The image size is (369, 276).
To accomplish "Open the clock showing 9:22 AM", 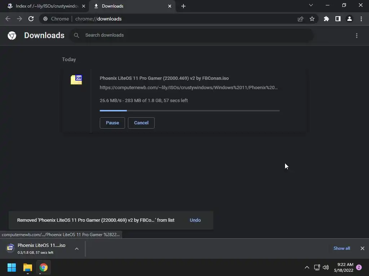I will tap(344, 267).
